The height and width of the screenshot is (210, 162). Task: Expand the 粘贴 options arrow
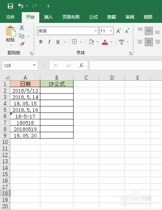[x=11, y=45]
